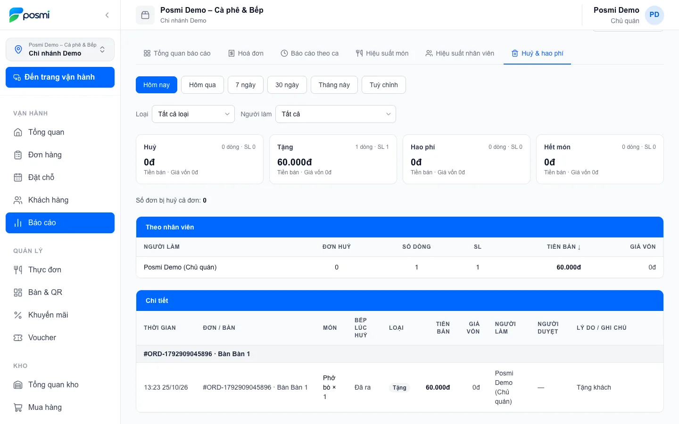The image size is (679, 424).
Task: Open the Chi nhánh Demo branch switcher
Action: tap(60, 49)
